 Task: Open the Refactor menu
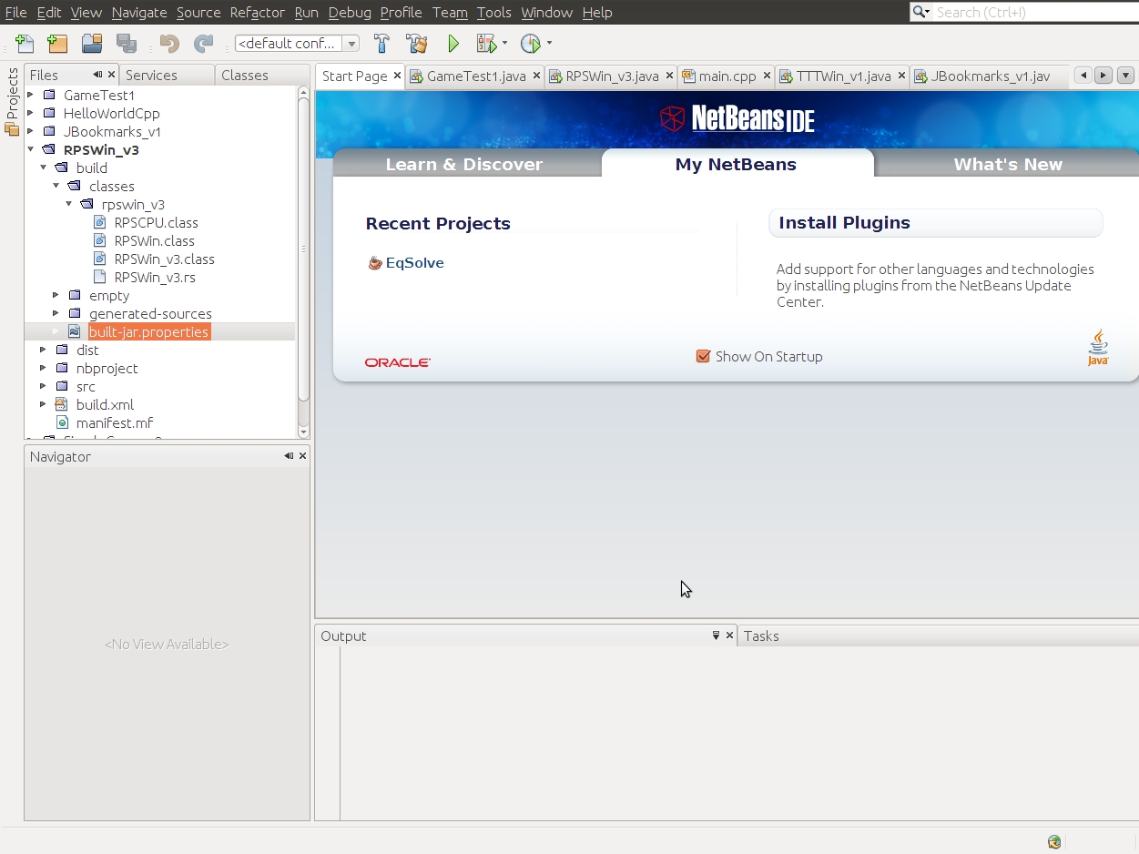(x=258, y=12)
